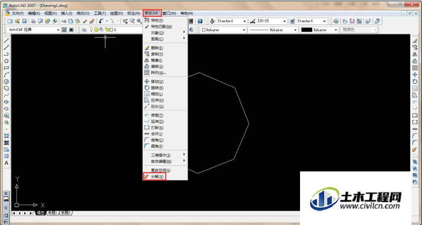Click the Copy icon in standard toolbar
The height and width of the screenshot is (225, 422).
coord(70,21)
